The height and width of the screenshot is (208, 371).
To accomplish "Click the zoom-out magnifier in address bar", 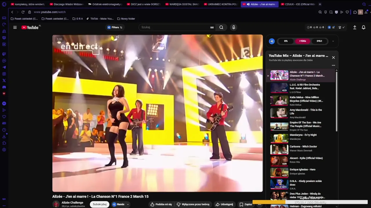I will pyautogui.click(x=320, y=12).
